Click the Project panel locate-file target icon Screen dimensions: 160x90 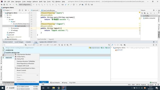coord(19,10)
